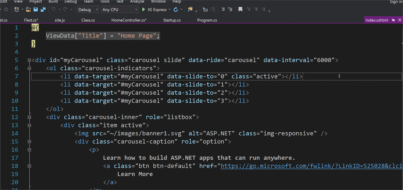Go to previous bookmark icon
Image resolution: width=403 pixels, height=190 pixels.
click(248, 9)
